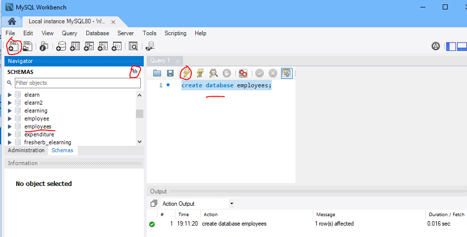This screenshot has height=237, width=467.
Task: Open the Tools menu
Action: tap(149, 33)
